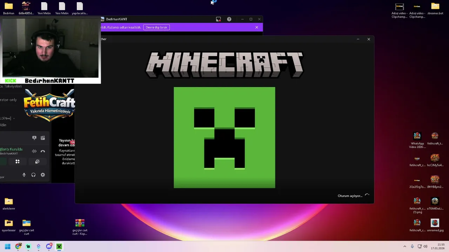
Task: Open 'fetihcraft_c... (1).png' desktop file
Action: pyautogui.click(x=417, y=205)
